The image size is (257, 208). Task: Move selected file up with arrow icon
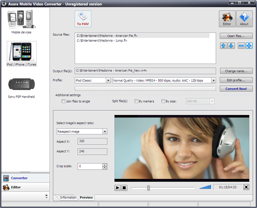224,46
